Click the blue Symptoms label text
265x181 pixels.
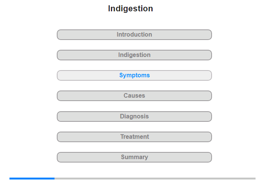(134, 75)
